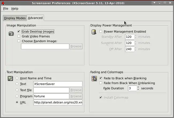Click the Off After spinner arrows
174x118 pixels.
tap(136, 49)
